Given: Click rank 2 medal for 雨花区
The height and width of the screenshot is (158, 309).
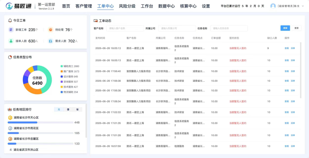Looking at the screenshot, I should [10, 128].
